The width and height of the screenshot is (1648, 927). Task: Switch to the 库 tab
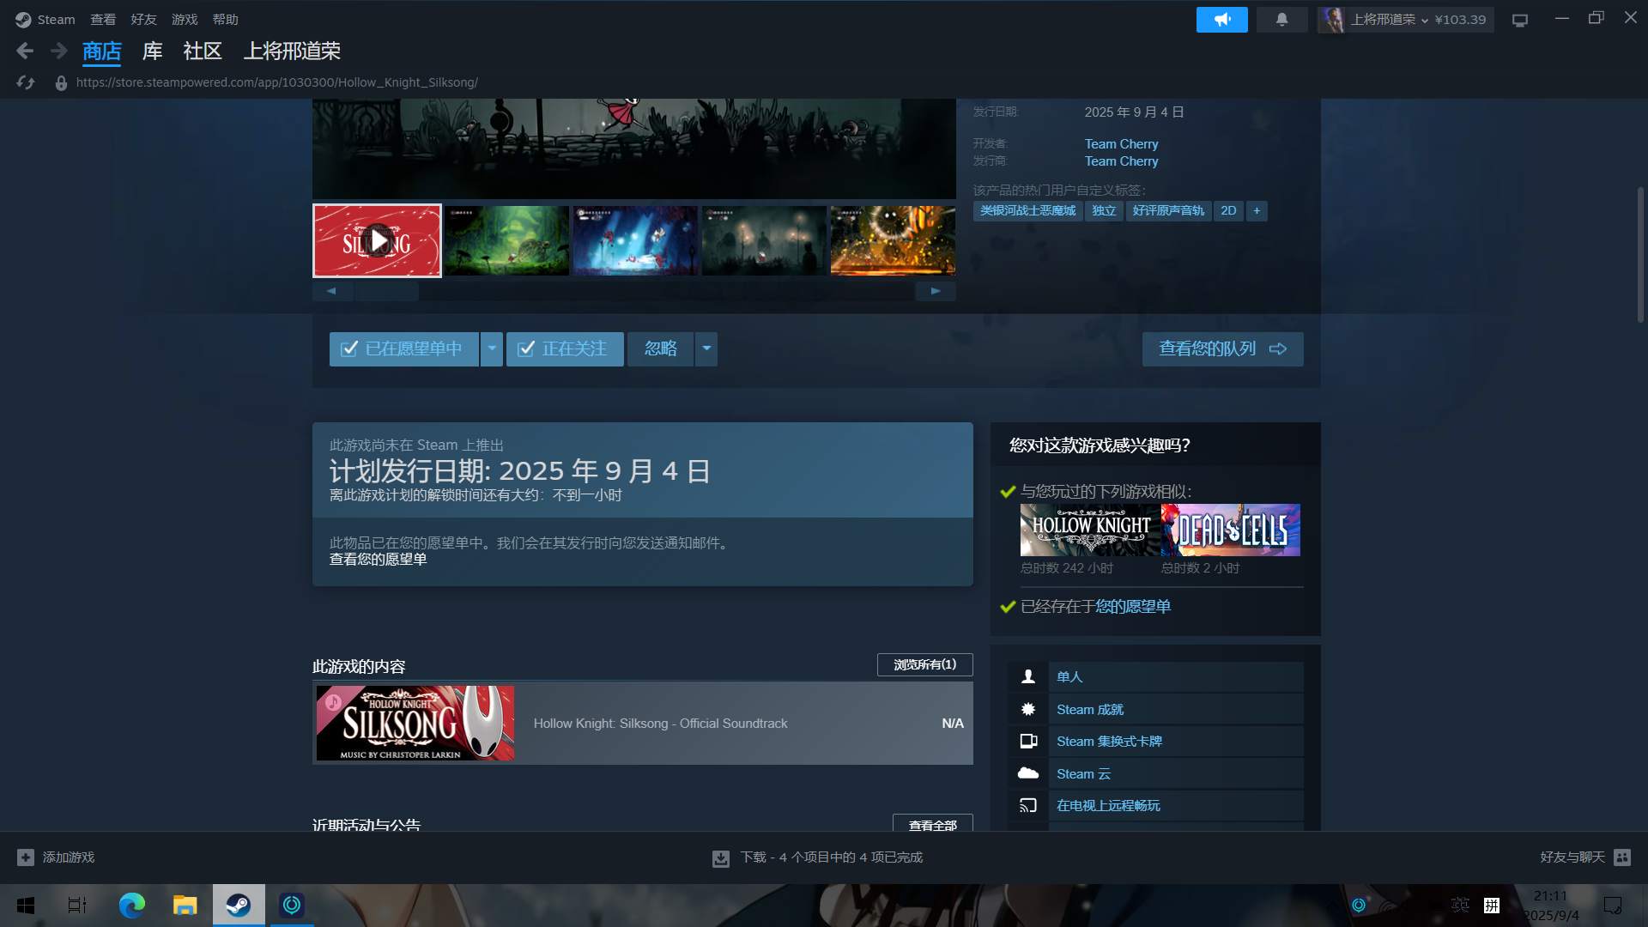click(152, 51)
